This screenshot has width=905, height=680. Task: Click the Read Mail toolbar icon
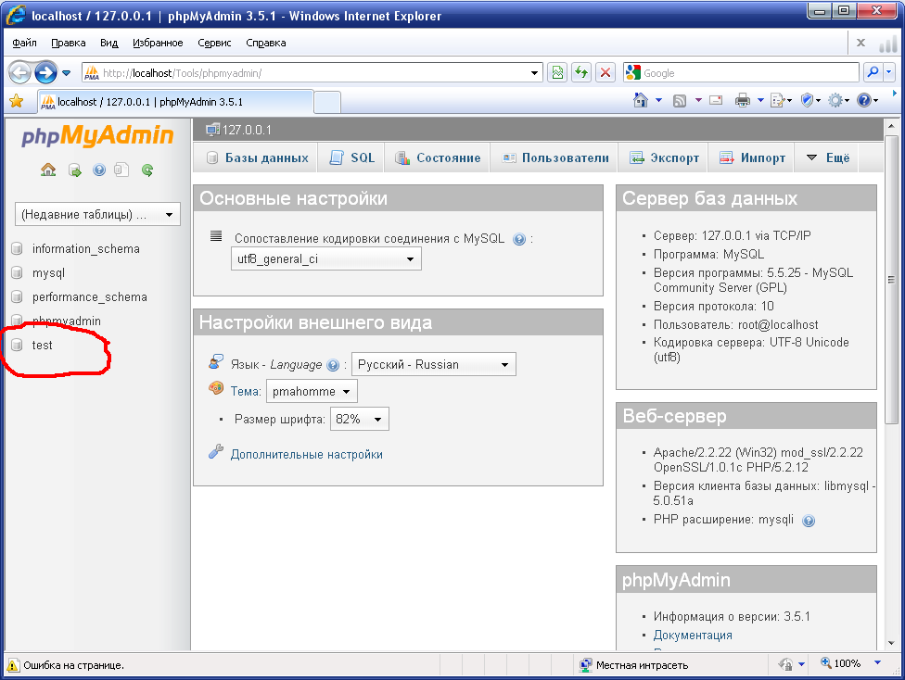pyautogui.click(x=716, y=100)
